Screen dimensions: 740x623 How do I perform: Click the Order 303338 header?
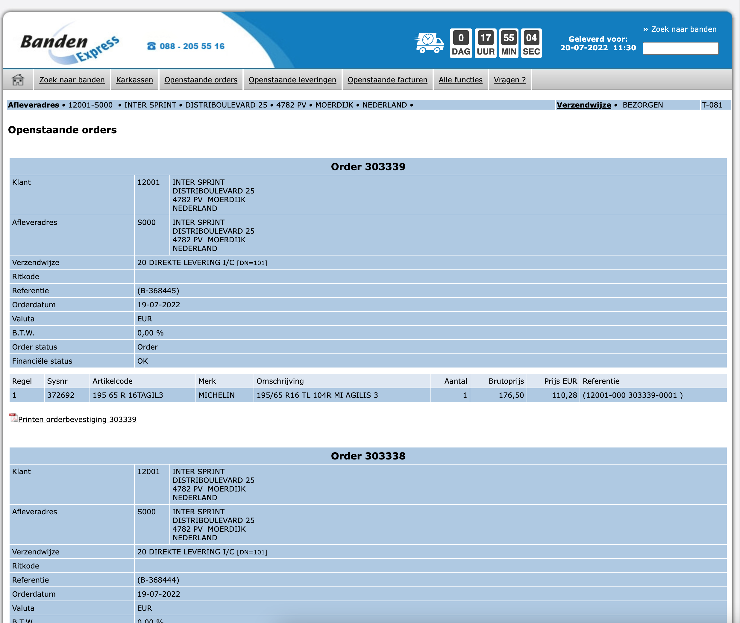(x=368, y=456)
